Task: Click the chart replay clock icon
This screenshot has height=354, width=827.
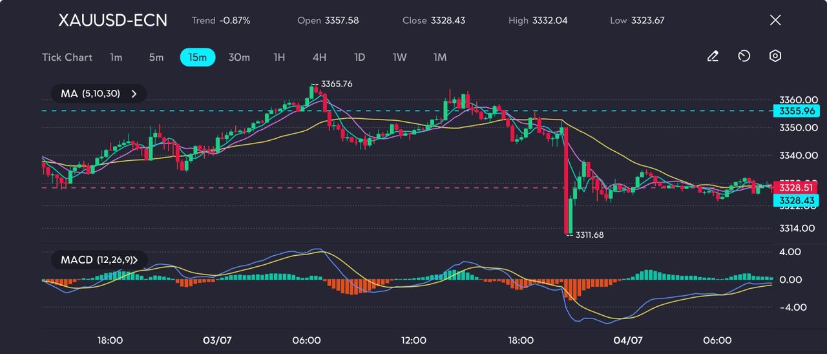Action: coord(744,56)
